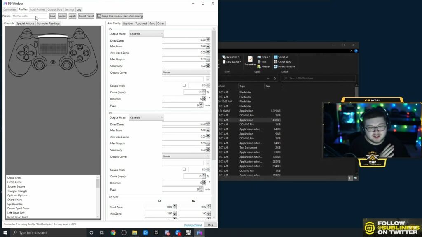
Task: Switch to the Auto Profiles tab
Action: [38, 10]
